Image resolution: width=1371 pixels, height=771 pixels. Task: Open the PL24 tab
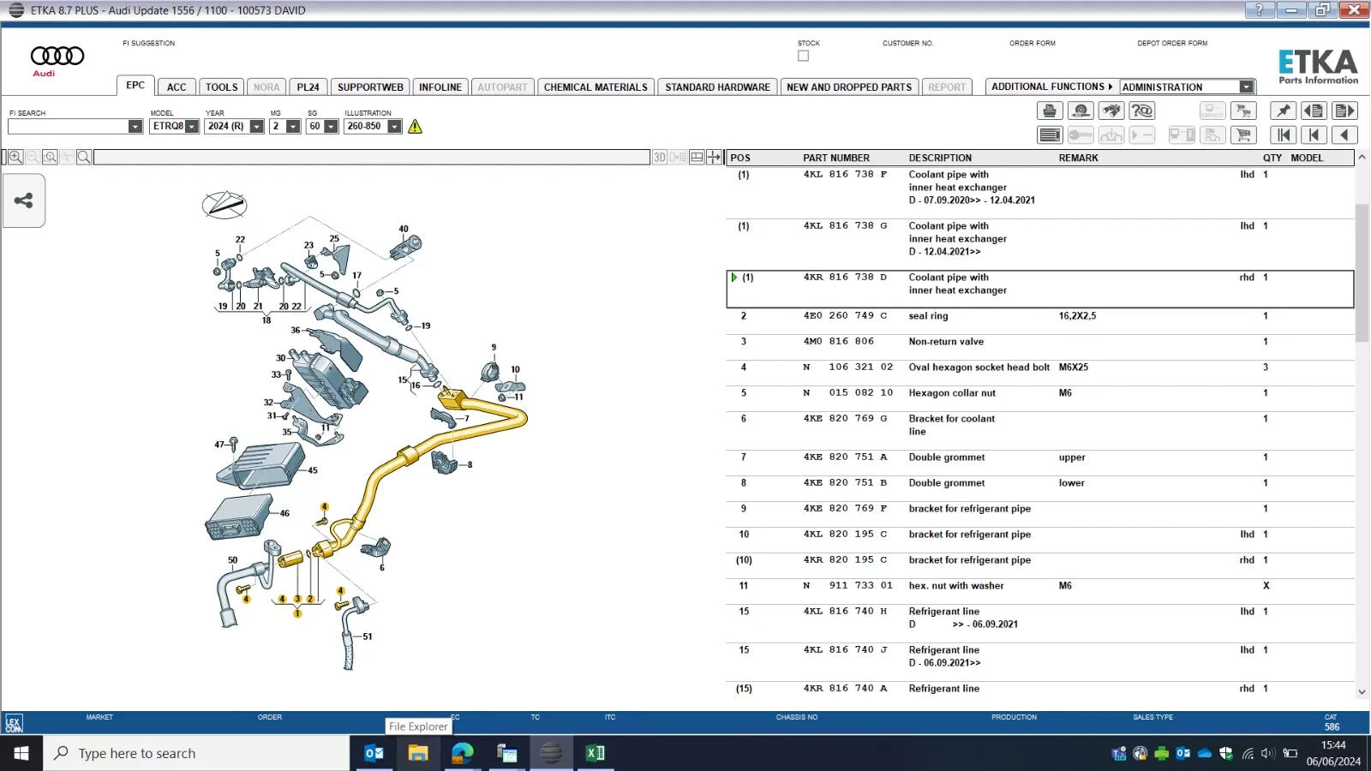tap(308, 87)
